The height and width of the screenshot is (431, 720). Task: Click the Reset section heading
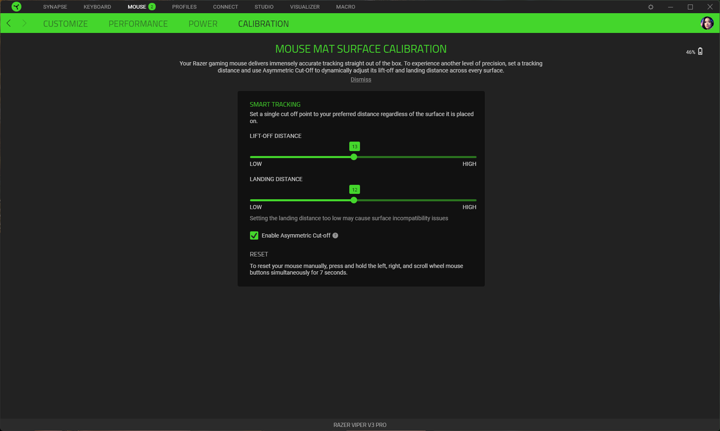click(x=259, y=255)
